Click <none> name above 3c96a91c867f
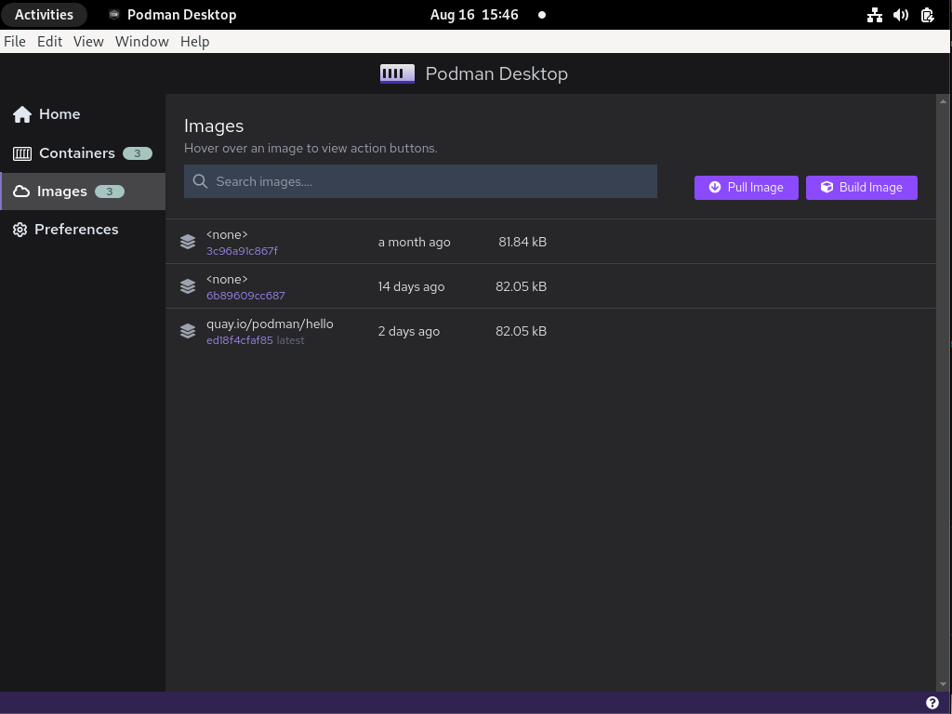Image resolution: width=952 pixels, height=714 pixels. [x=227, y=235]
